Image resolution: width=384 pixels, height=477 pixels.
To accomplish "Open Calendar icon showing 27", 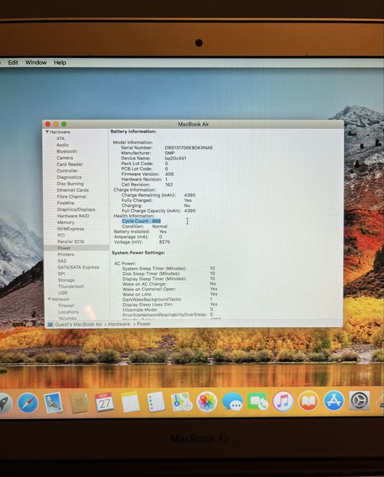I will (x=104, y=402).
